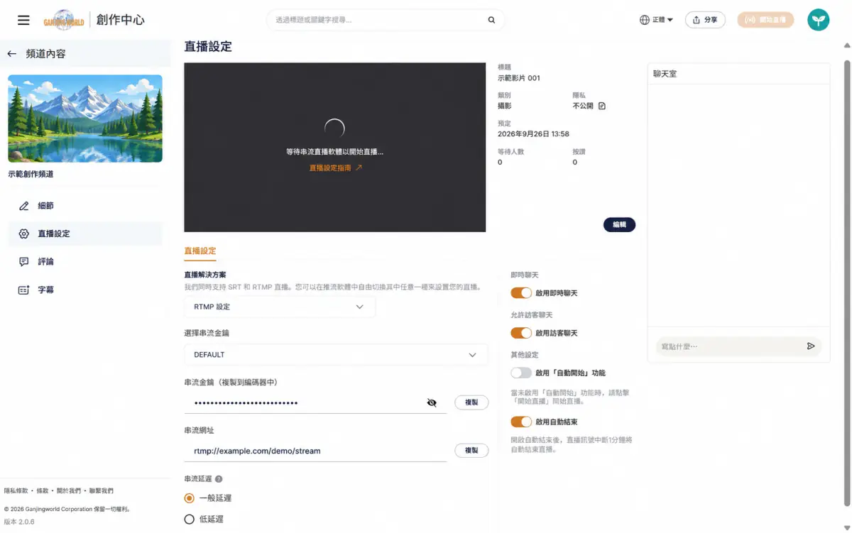Copy the stream key with 複製
Viewport: 852px width, 533px height.
click(471, 402)
